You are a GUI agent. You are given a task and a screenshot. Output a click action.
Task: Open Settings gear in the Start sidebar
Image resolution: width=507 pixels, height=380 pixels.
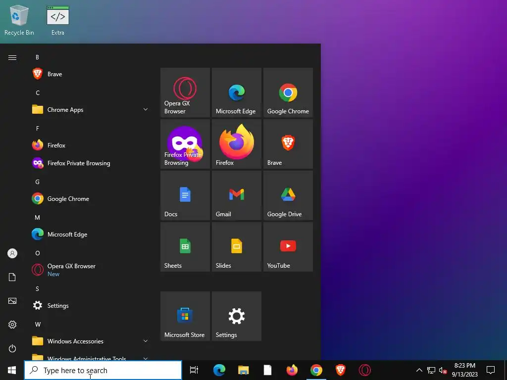12,325
